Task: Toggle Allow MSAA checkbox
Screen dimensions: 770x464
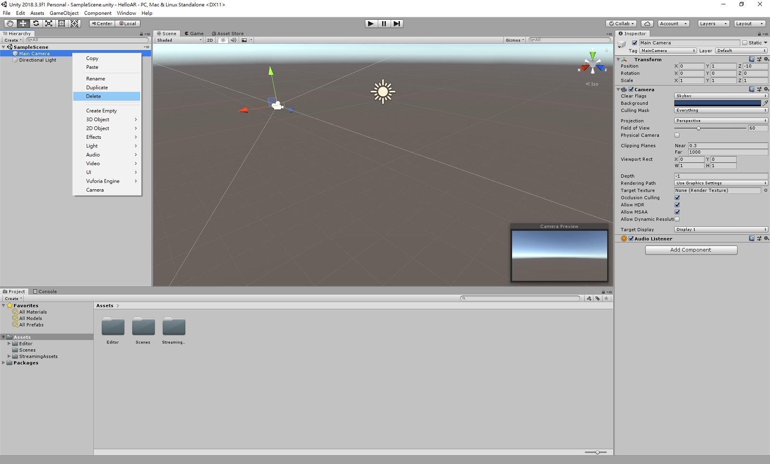Action: pos(677,212)
